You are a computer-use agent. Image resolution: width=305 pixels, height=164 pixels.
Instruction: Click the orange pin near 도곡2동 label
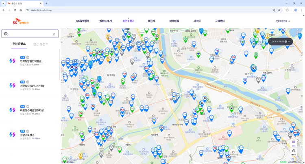[81, 155]
